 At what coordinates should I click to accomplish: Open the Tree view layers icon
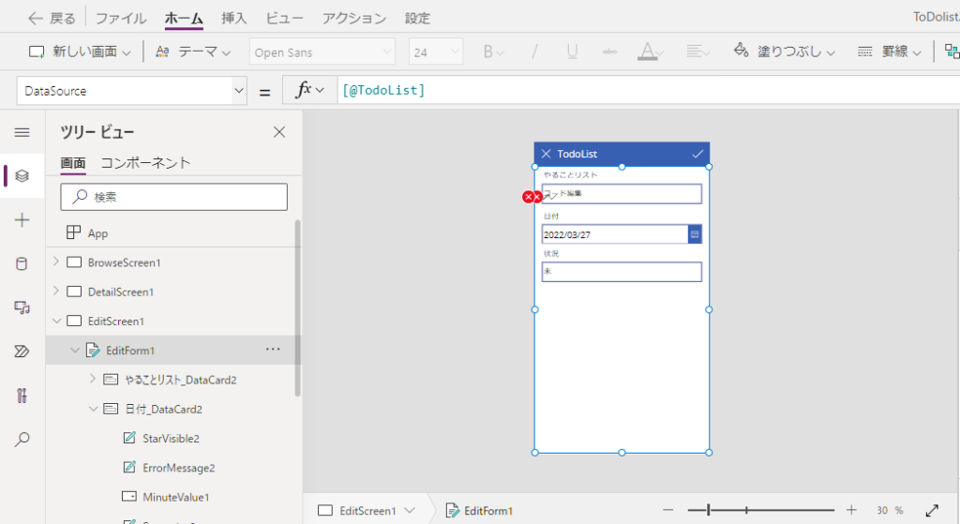click(22, 176)
